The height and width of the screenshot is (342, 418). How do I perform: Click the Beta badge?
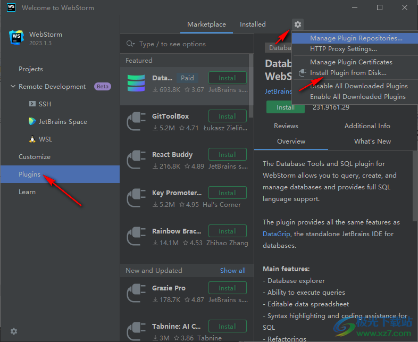[x=103, y=86]
